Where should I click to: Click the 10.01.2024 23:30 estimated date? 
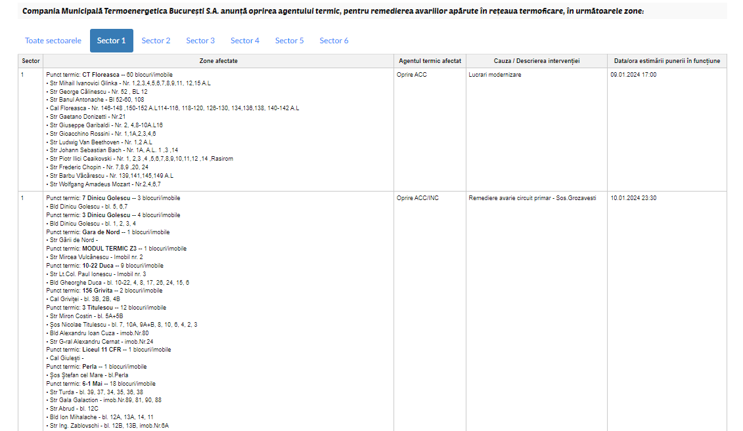pos(633,198)
